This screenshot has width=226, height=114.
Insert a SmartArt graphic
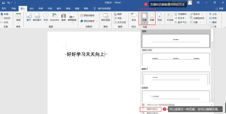(55, 17)
